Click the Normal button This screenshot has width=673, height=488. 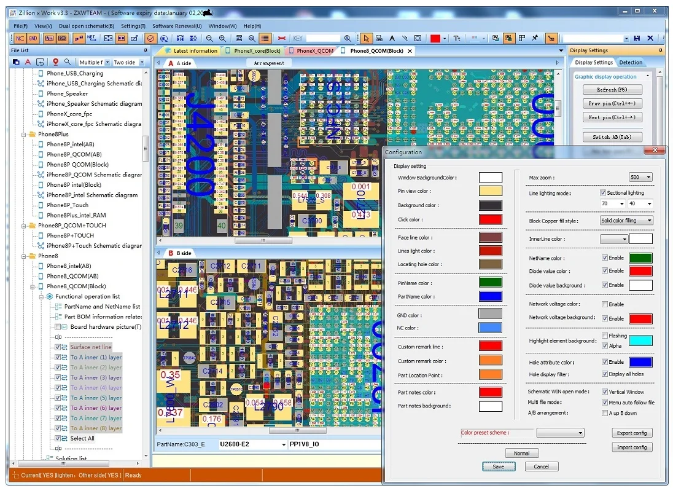[x=521, y=453]
